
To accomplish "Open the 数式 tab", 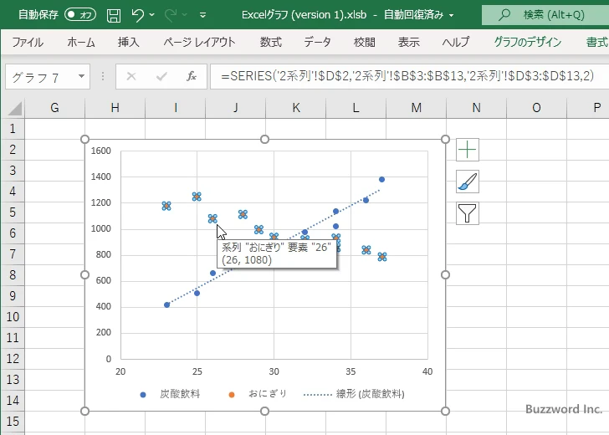I will coord(271,42).
